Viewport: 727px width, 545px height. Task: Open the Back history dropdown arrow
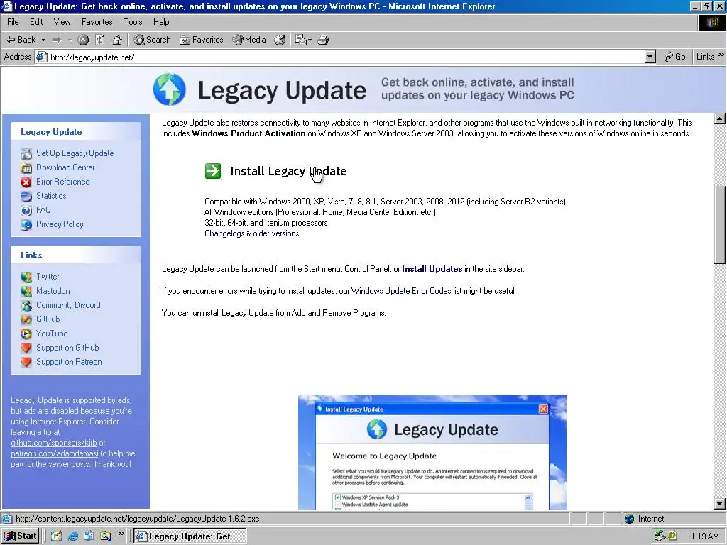click(x=43, y=40)
